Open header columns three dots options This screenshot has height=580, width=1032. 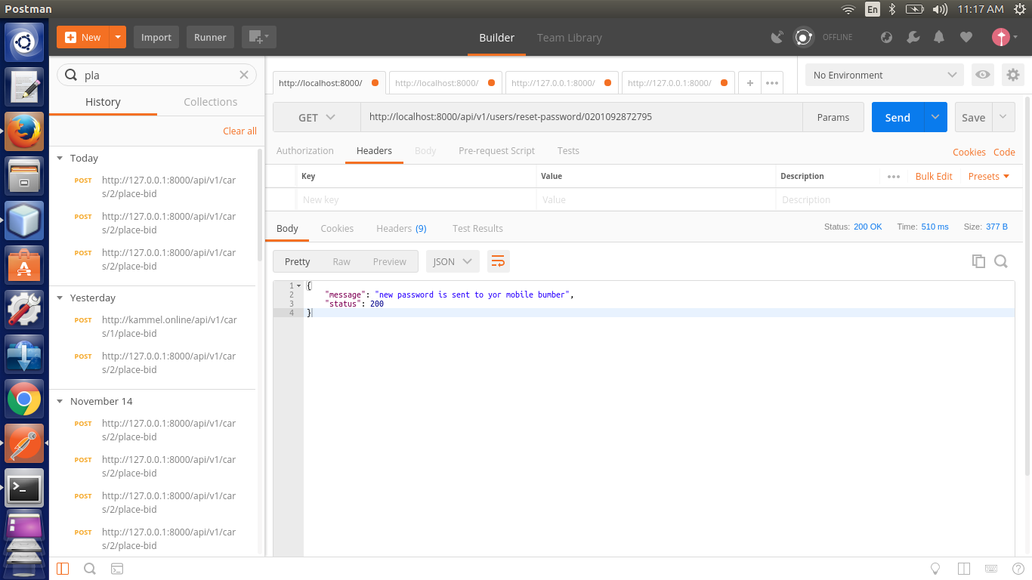(894, 176)
